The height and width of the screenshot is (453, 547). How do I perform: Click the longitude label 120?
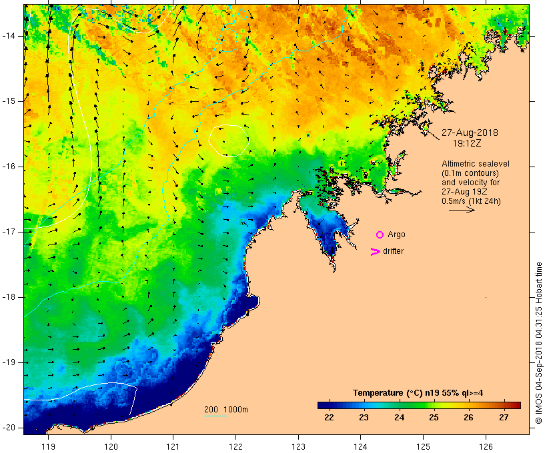(111, 446)
